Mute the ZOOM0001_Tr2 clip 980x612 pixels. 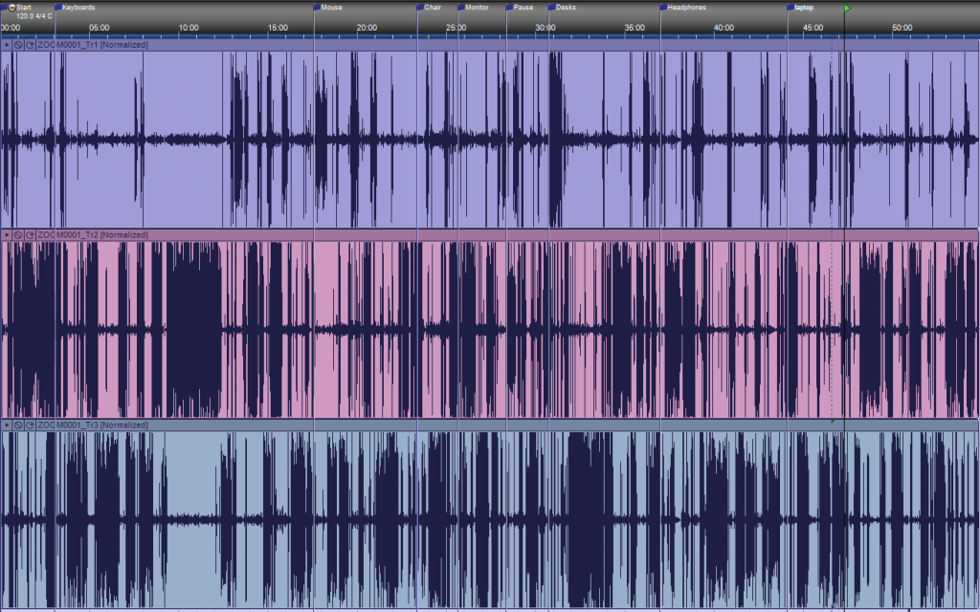point(18,234)
